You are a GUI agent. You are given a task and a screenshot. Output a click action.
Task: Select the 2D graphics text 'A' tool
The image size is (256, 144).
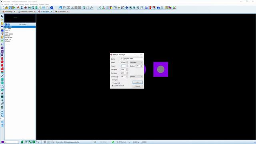click(2, 93)
